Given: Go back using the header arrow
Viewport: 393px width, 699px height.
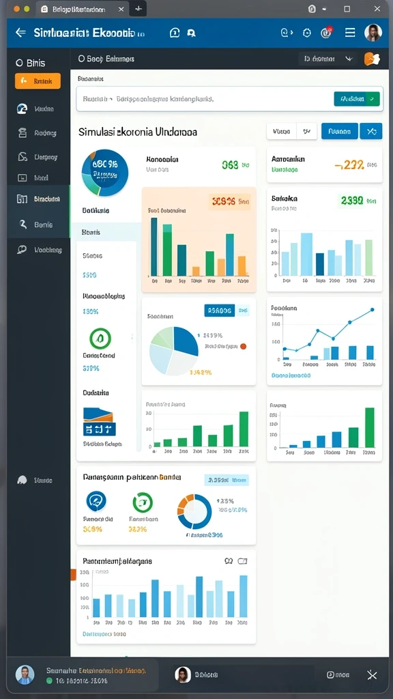Looking at the screenshot, I should [20, 33].
